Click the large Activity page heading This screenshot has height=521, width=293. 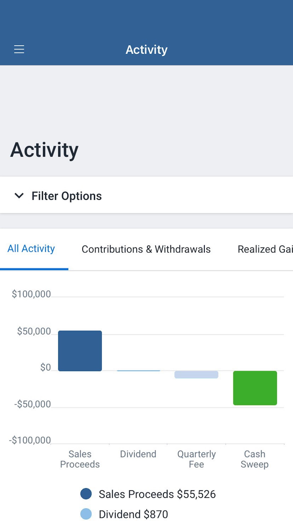pos(44,150)
